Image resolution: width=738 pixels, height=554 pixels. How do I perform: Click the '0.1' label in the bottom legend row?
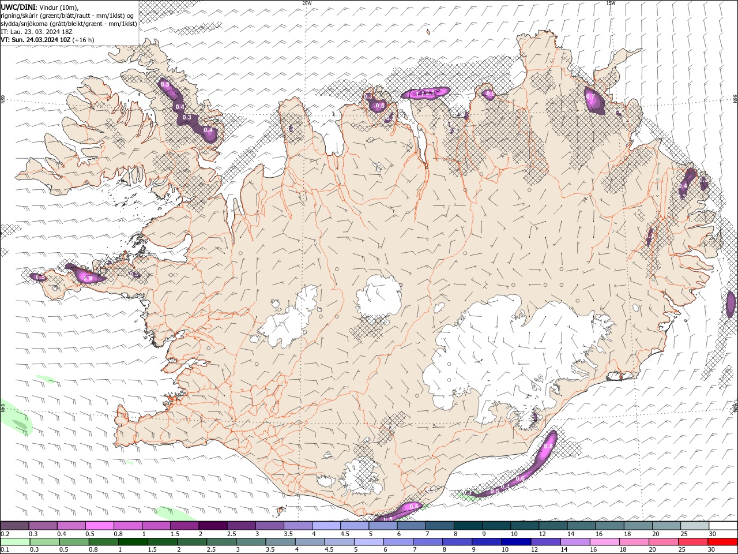click(5, 549)
